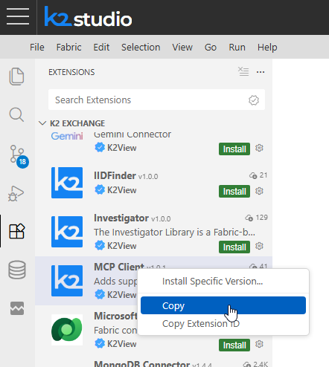Open the Selection menu
The height and width of the screenshot is (367, 329).
point(141,47)
